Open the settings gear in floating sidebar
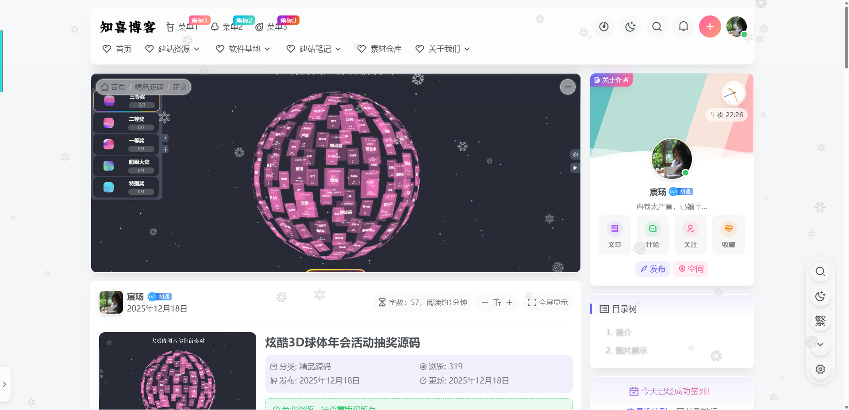 coord(820,369)
